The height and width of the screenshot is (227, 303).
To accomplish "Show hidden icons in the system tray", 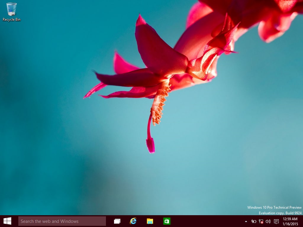I will (x=246, y=221).
